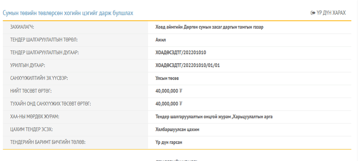Click the УРИЛГЫН ДУГААР label
This screenshot has width=358, height=161.
coord(28,65)
